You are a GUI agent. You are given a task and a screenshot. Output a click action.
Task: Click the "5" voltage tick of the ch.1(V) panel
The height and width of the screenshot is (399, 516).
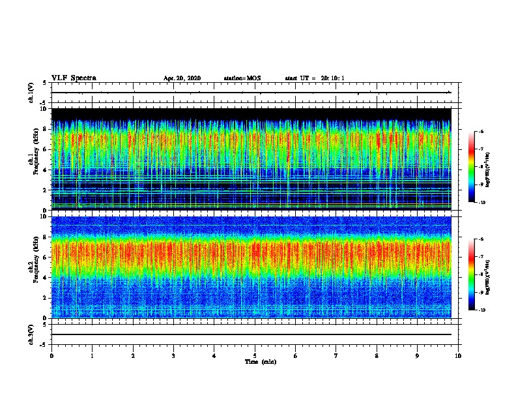click(x=46, y=83)
